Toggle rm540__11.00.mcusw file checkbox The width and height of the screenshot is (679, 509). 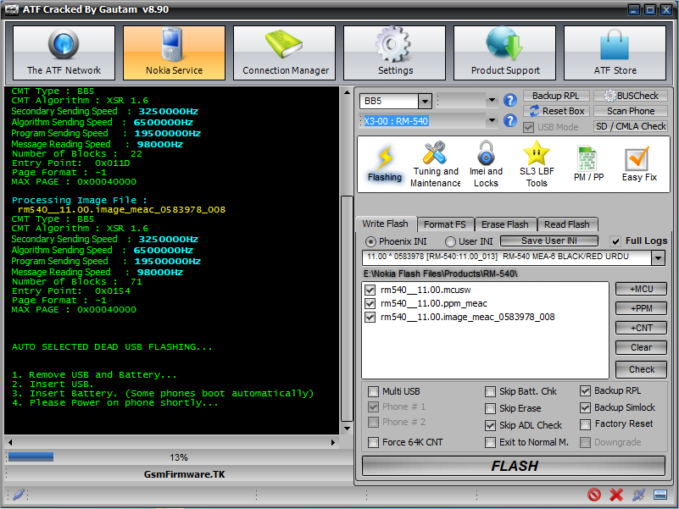tap(370, 290)
